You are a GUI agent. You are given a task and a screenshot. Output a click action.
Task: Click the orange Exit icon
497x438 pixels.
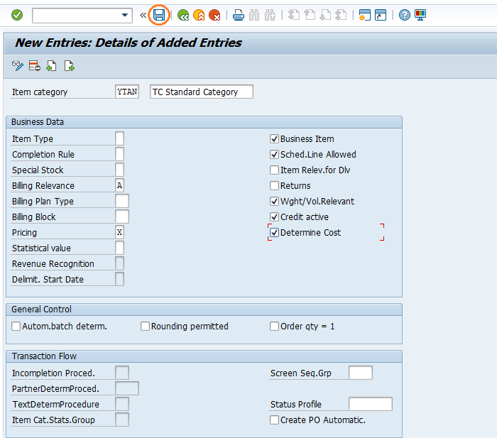click(x=199, y=15)
